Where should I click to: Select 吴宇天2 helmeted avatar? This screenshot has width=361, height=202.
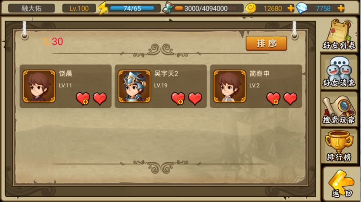click(134, 86)
